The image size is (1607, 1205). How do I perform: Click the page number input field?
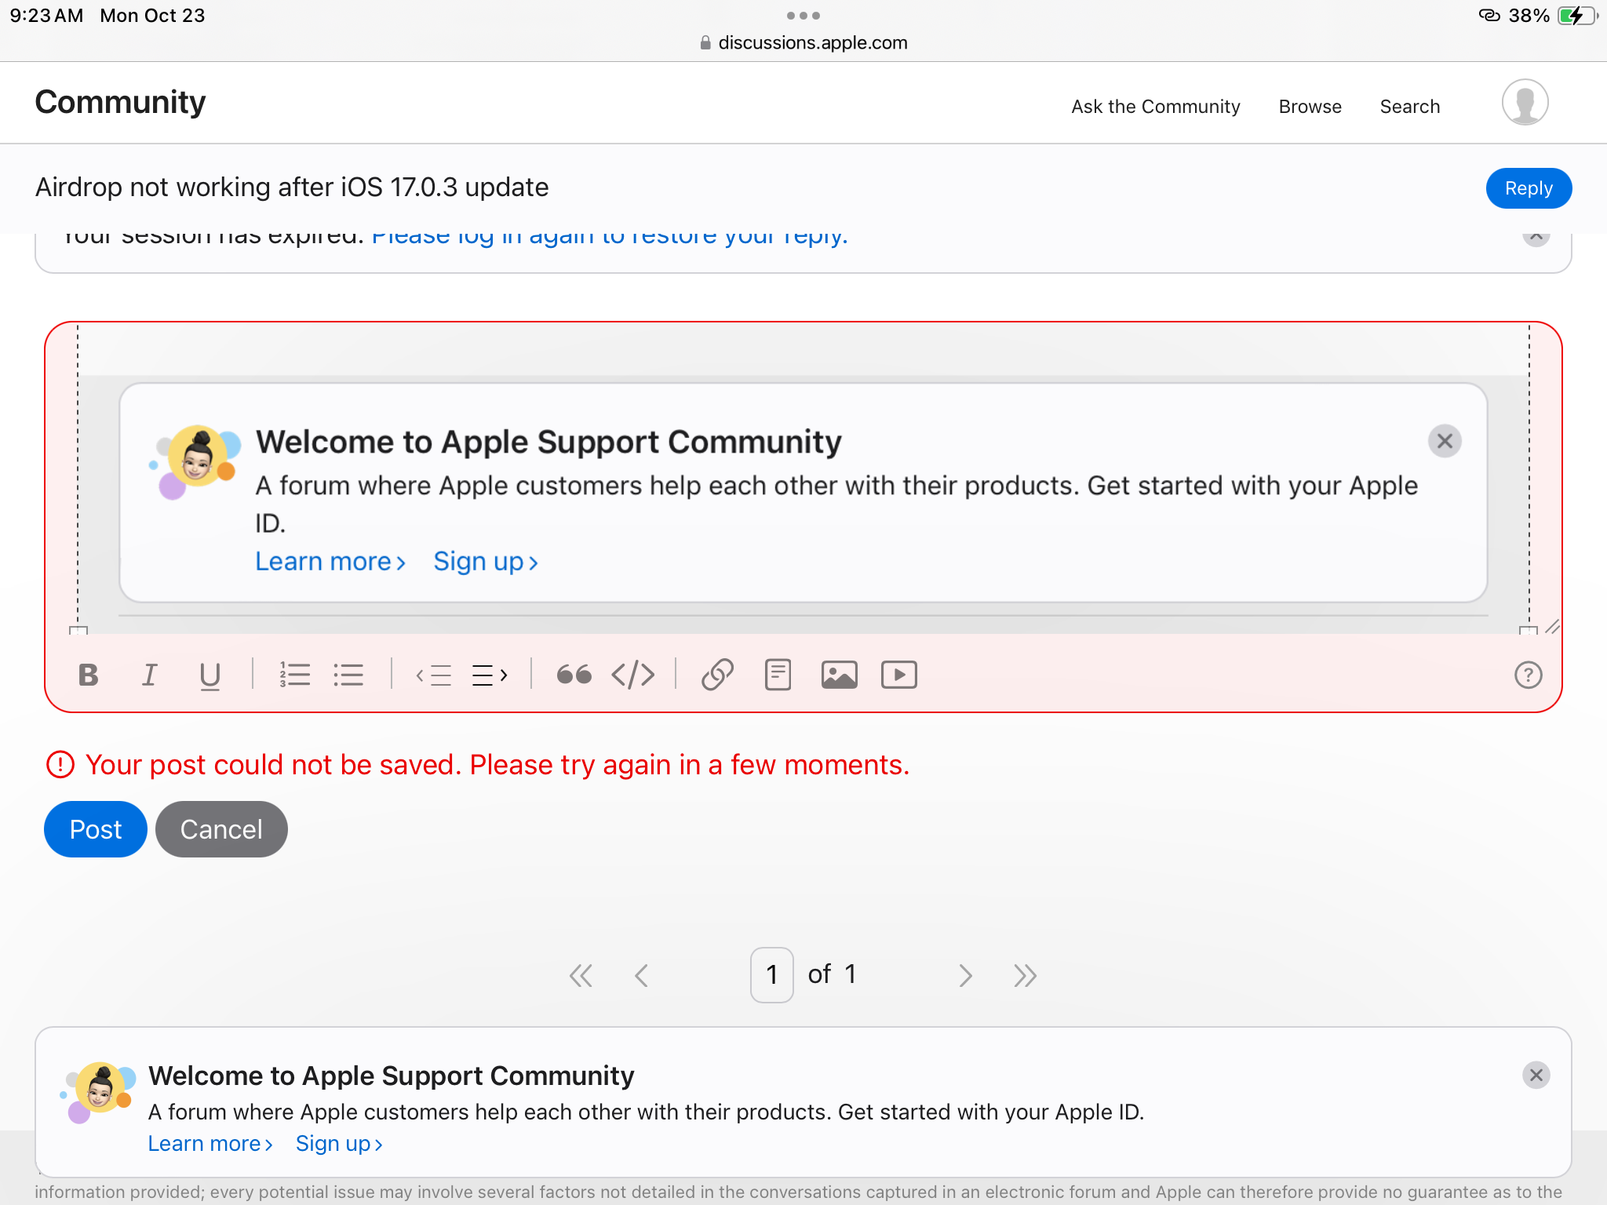point(772,974)
